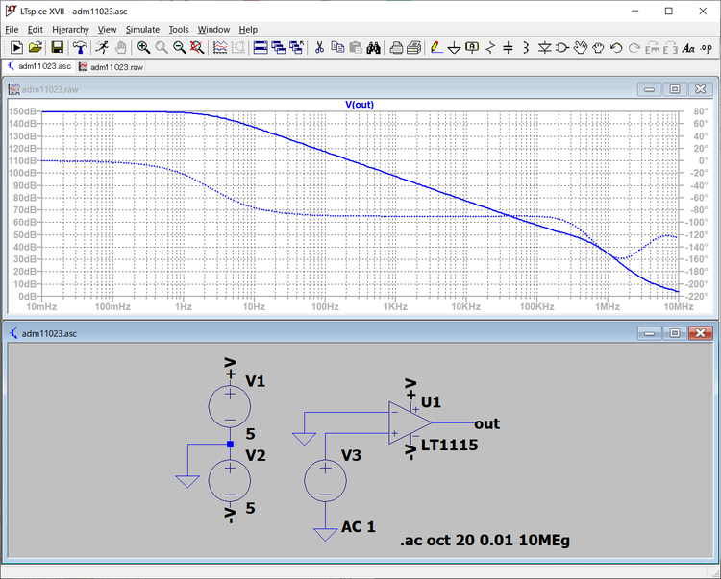
Task: Open the Hierarchy menu
Action: [x=70, y=30]
